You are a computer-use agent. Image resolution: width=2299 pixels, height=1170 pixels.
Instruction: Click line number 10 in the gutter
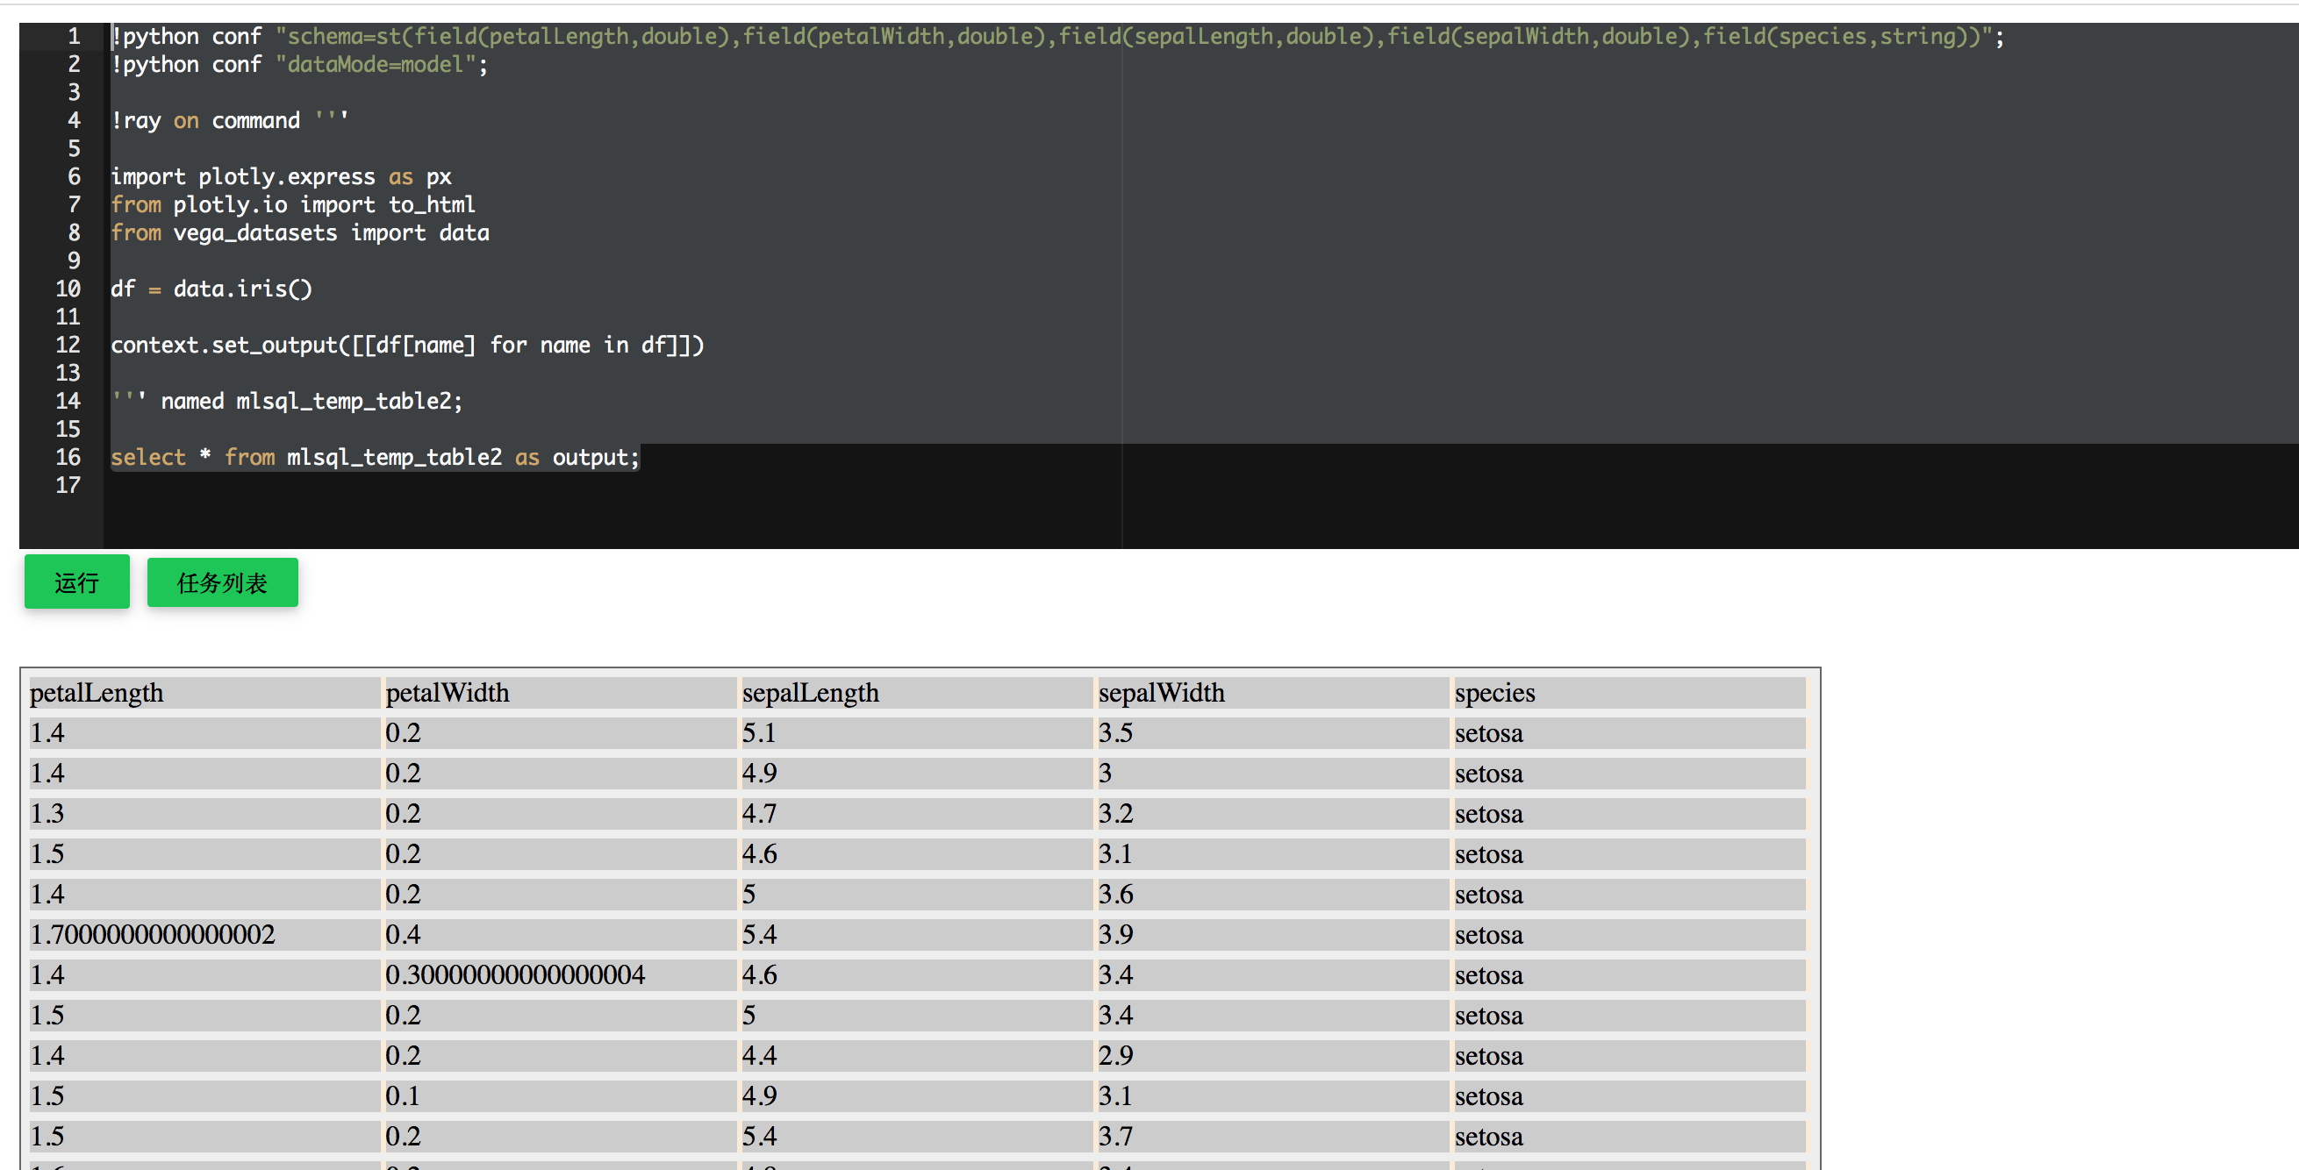click(67, 288)
